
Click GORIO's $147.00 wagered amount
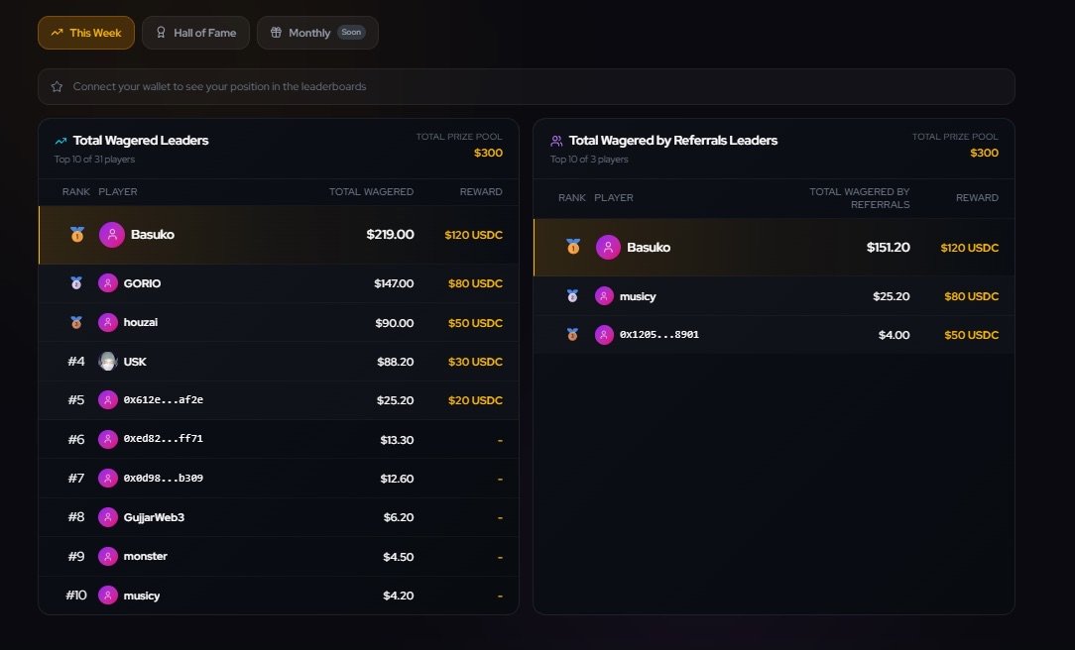pos(394,283)
